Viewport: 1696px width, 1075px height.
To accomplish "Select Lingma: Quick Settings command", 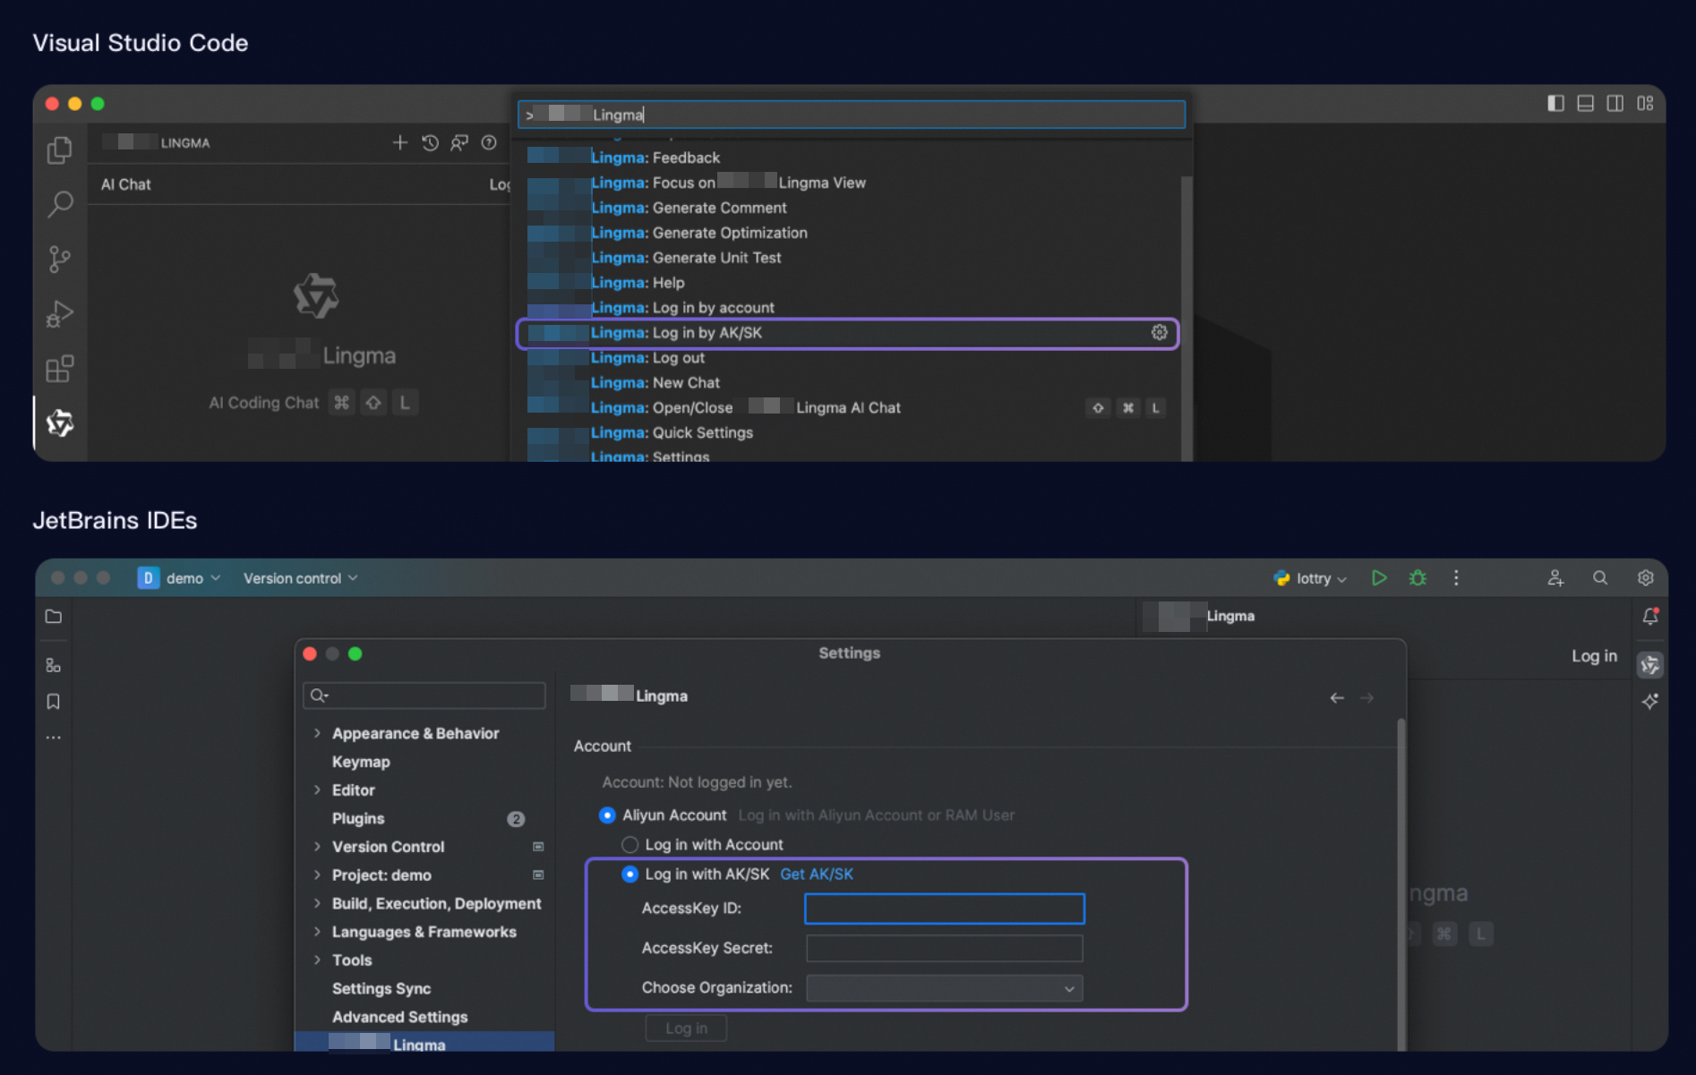I will click(847, 432).
